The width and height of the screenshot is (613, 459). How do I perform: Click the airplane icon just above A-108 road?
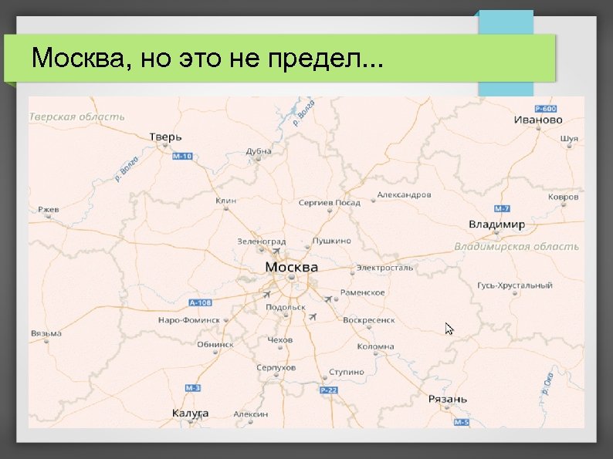coord(266,294)
